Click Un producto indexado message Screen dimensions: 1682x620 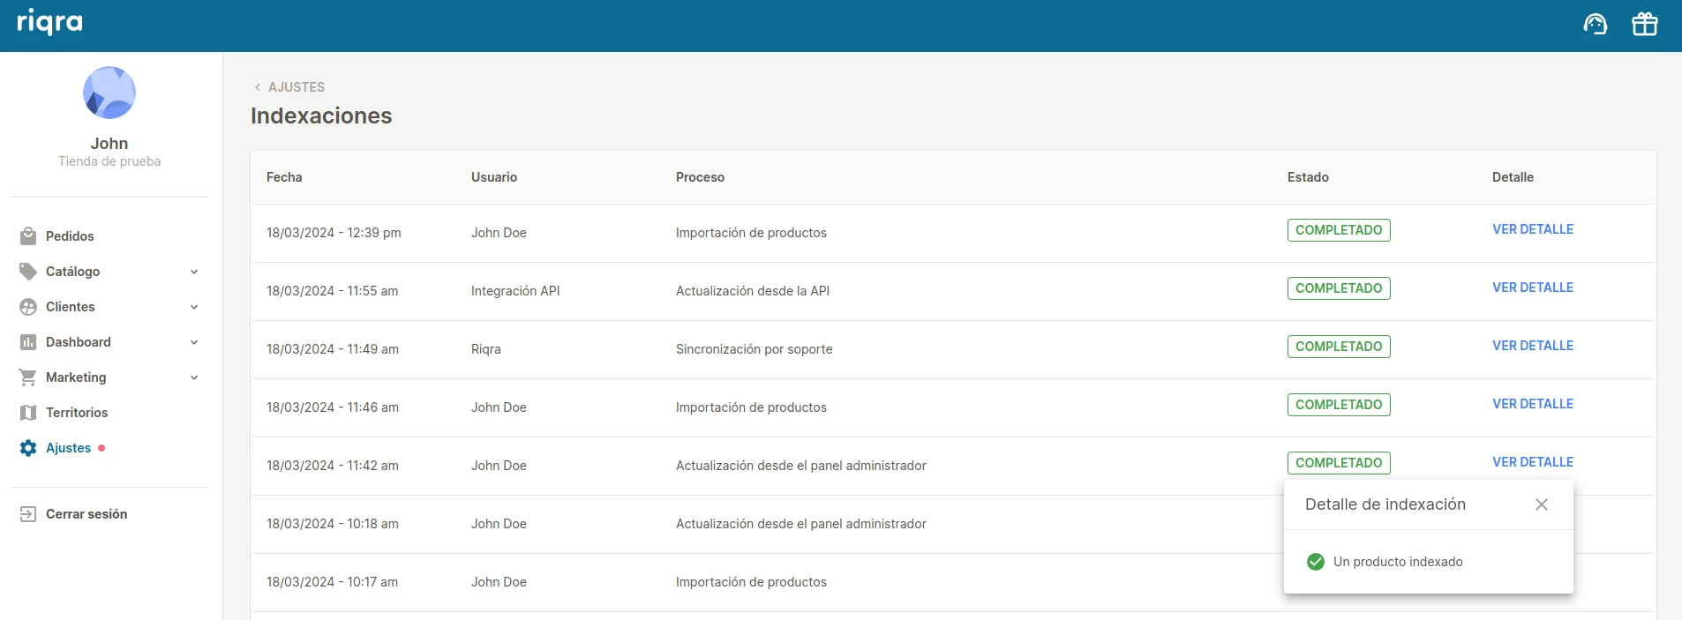[1398, 562]
